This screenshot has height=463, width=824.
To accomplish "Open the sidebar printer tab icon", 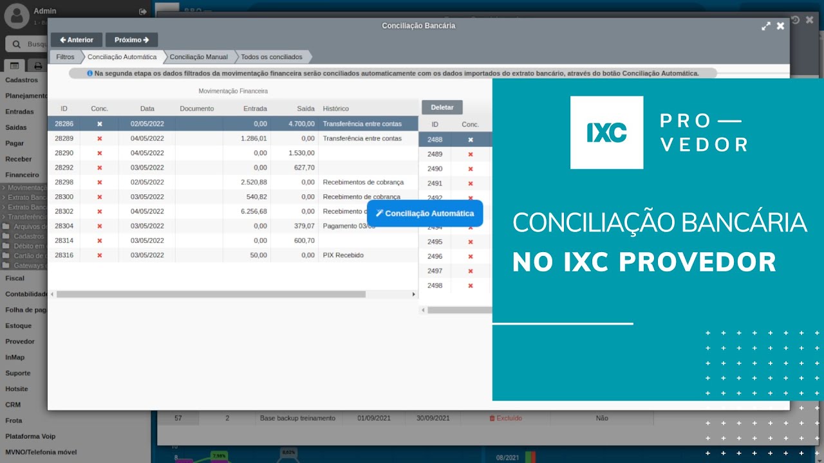I will tap(39, 66).
